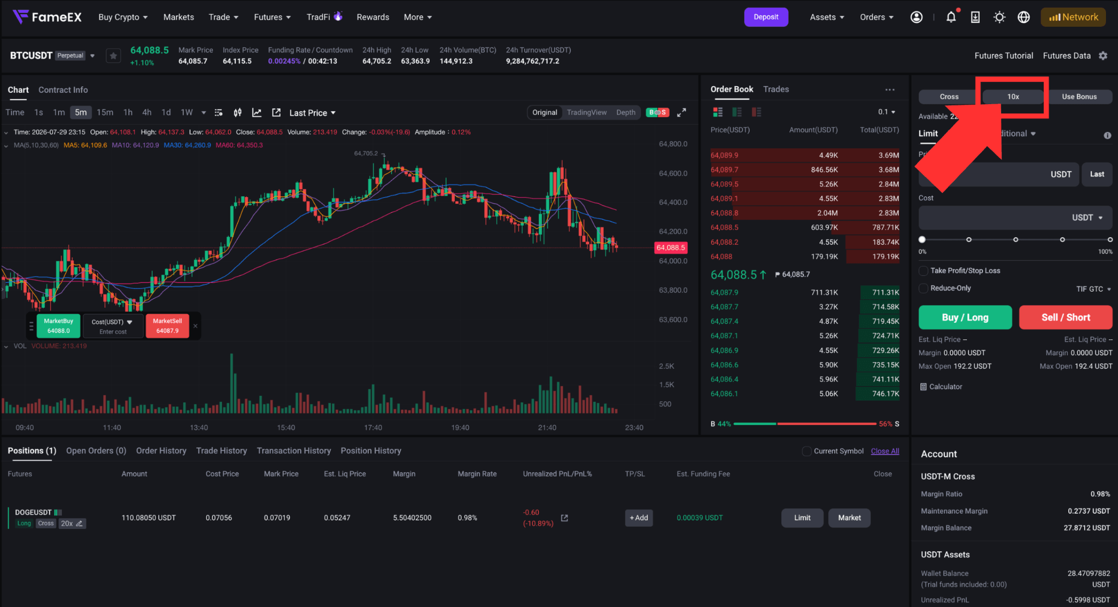Click the red Sell / Short button
The width and height of the screenshot is (1118, 607).
click(x=1066, y=317)
